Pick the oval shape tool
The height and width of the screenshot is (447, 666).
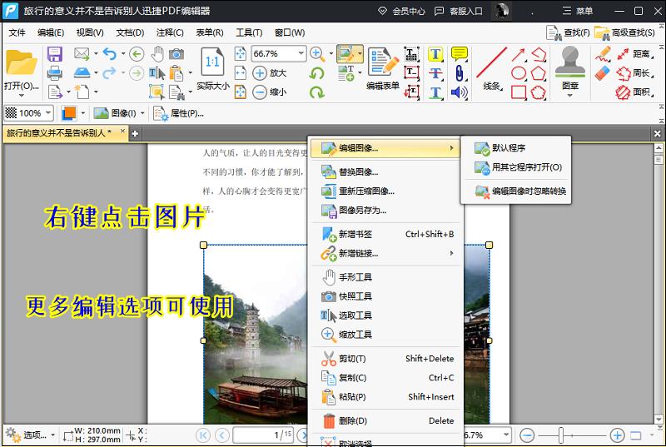click(x=519, y=73)
